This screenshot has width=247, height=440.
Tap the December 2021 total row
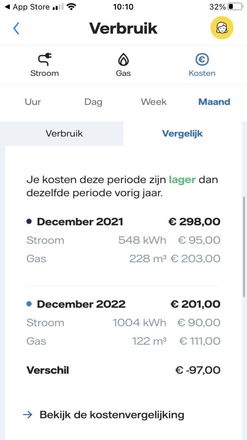(x=123, y=222)
